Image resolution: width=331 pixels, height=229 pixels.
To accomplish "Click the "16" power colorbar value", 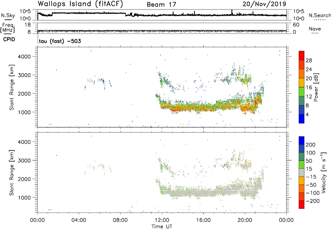I will [309, 88].
